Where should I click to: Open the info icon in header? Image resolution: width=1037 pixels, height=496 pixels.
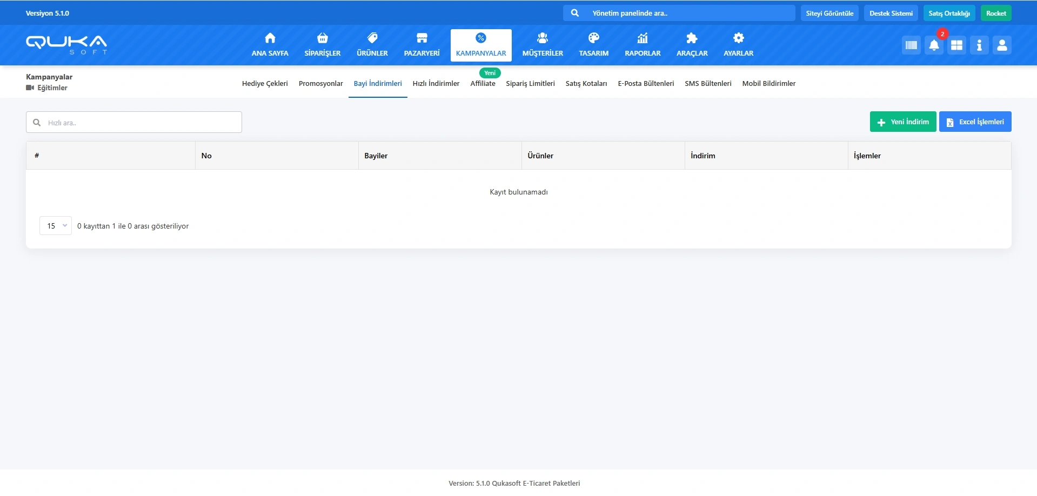tap(979, 45)
